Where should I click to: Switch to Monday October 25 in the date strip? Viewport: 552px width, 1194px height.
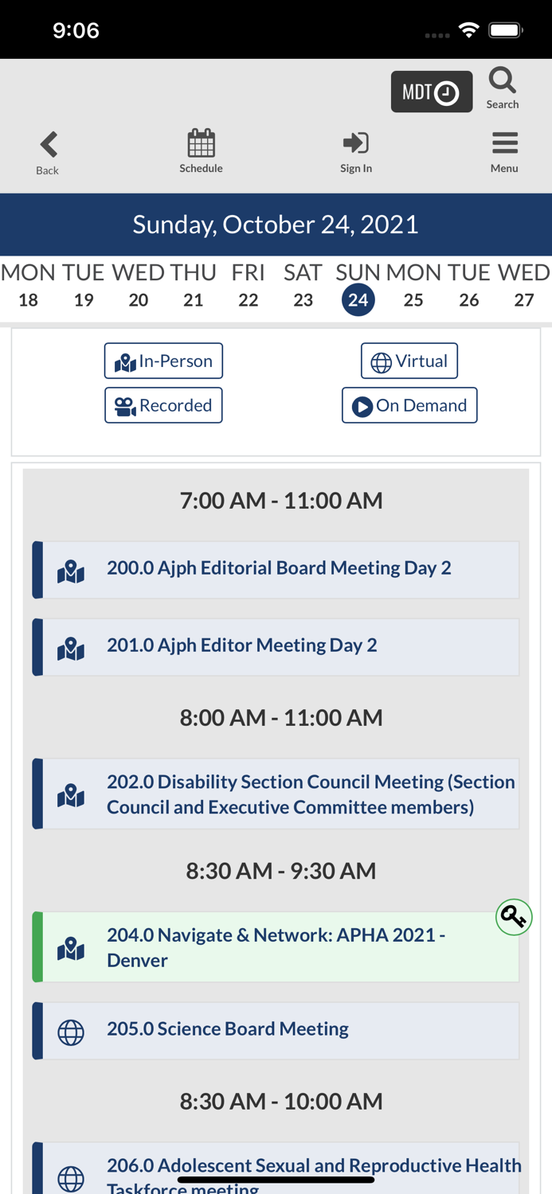click(x=413, y=287)
